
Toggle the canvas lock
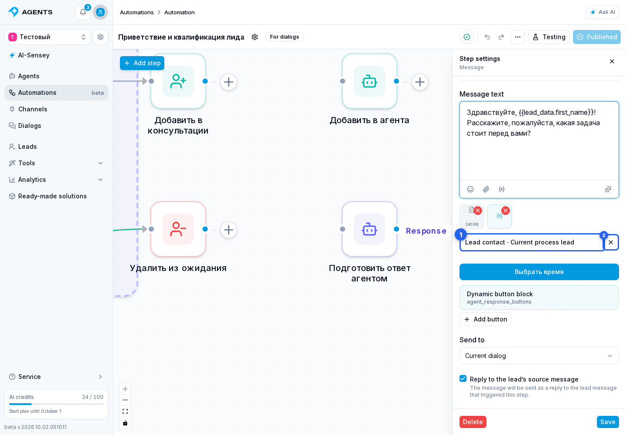click(125, 423)
